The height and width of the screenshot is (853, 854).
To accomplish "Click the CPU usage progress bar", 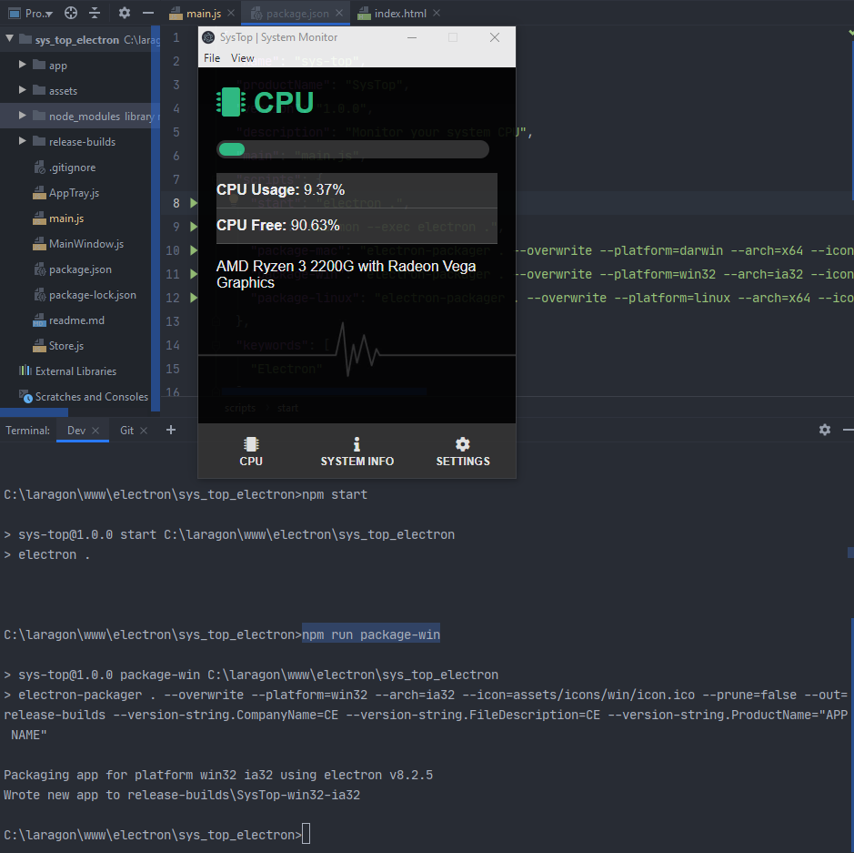I will 353,149.
